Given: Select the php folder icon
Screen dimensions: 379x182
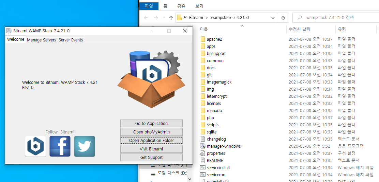Looking at the screenshot, I should pos(203,118).
